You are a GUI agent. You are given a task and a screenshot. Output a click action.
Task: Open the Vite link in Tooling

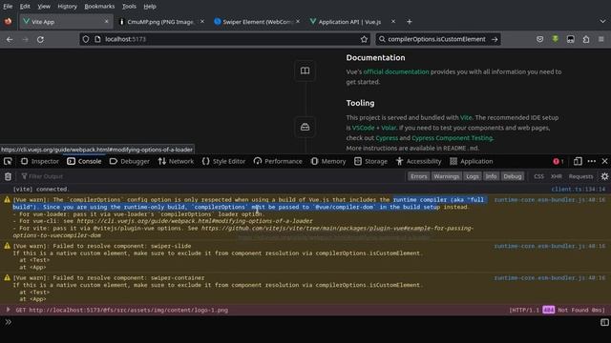pos(466,117)
